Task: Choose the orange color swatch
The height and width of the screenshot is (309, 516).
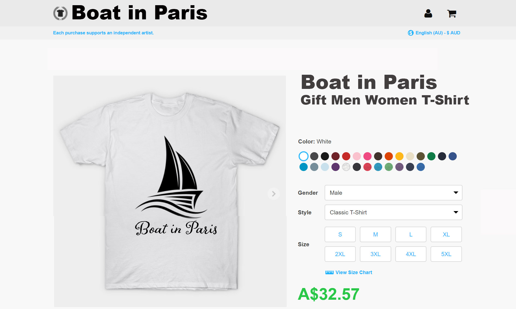Action: 389,156
